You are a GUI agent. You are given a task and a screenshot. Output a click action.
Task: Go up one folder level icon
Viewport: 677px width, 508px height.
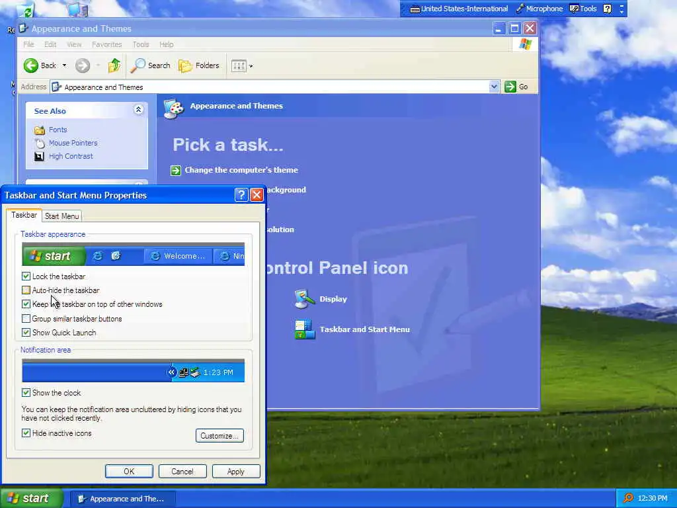tap(114, 65)
